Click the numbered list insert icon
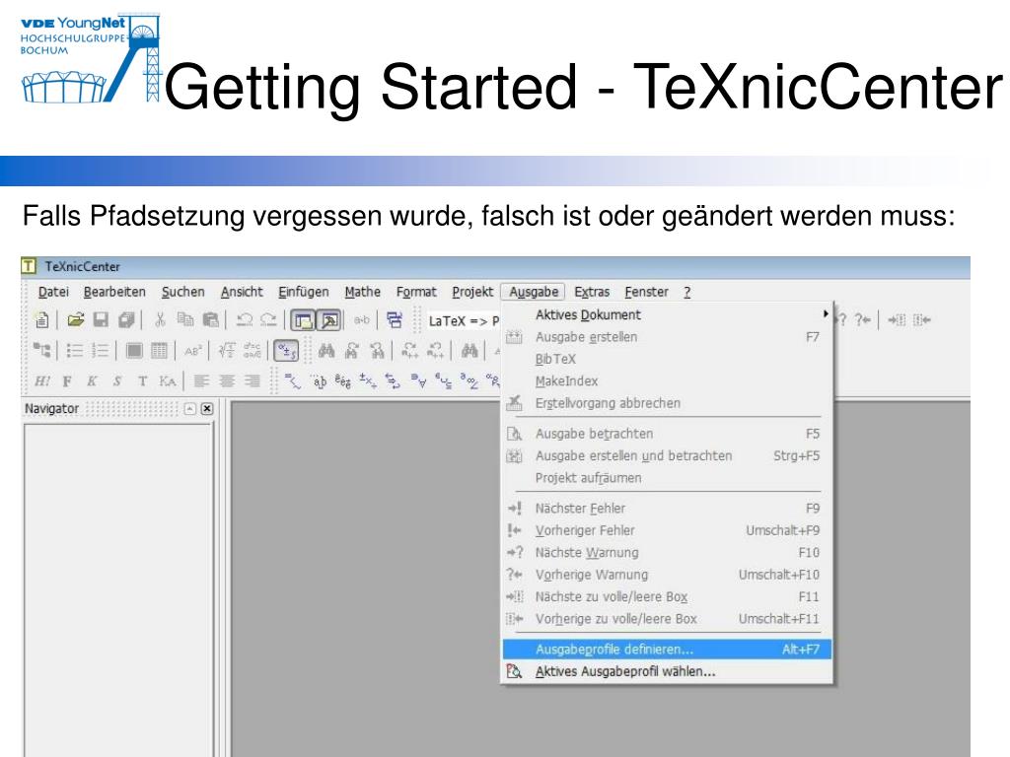 click(x=100, y=350)
